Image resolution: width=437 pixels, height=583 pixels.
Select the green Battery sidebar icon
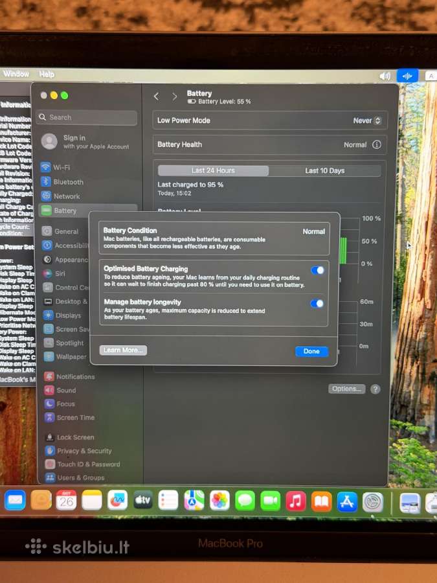pos(47,211)
